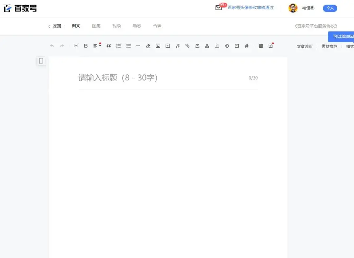Screen dimensions: 354x258
Task: Open 素材推荐 panel
Action: tap(329, 47)
